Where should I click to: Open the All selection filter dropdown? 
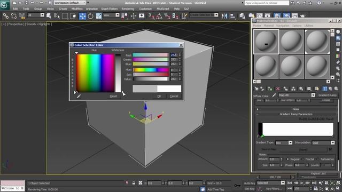[36, 15]
